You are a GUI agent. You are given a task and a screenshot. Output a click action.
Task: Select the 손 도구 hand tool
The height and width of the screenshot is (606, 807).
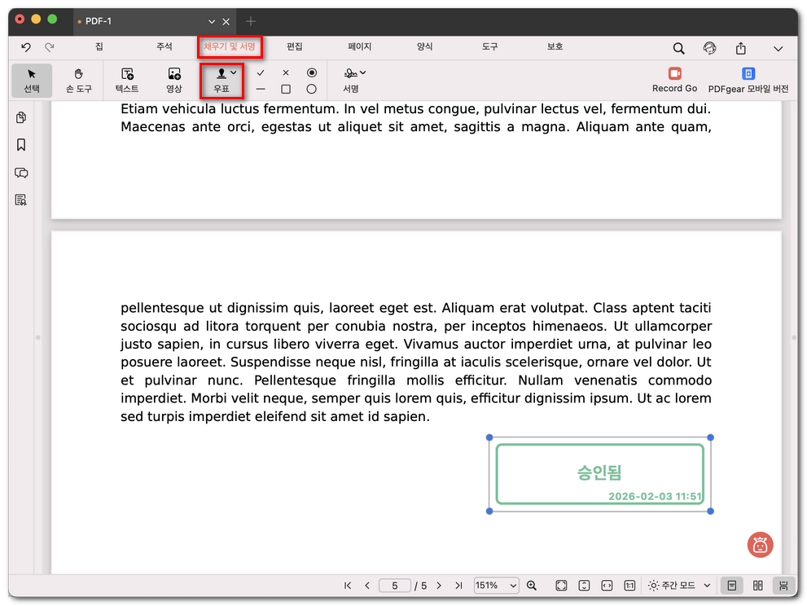click(78, 80)
